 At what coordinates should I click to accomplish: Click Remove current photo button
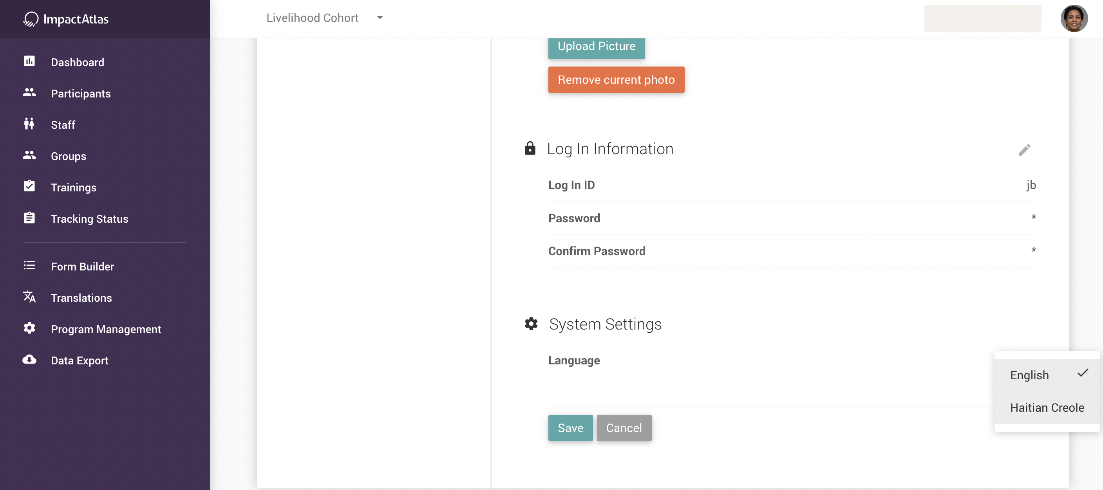tap(616, 79)
